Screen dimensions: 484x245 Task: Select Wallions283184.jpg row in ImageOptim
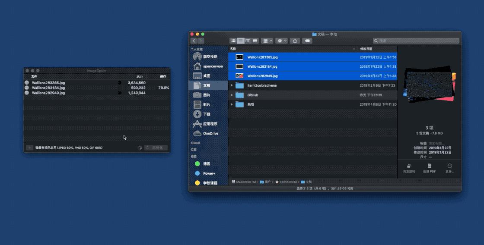(97, 88)
